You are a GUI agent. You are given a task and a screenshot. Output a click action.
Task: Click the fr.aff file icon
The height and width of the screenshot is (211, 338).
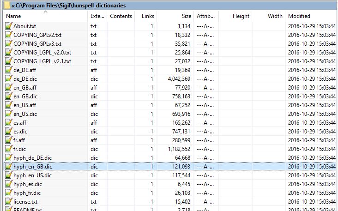(x=8, y=140)
